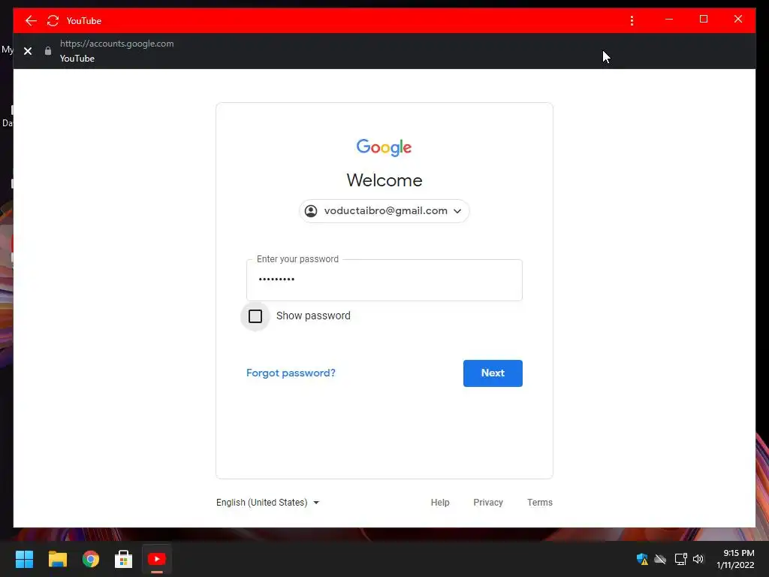Open the Forgot password link
This screenshot has height=577, width=769.
point(291,373)
